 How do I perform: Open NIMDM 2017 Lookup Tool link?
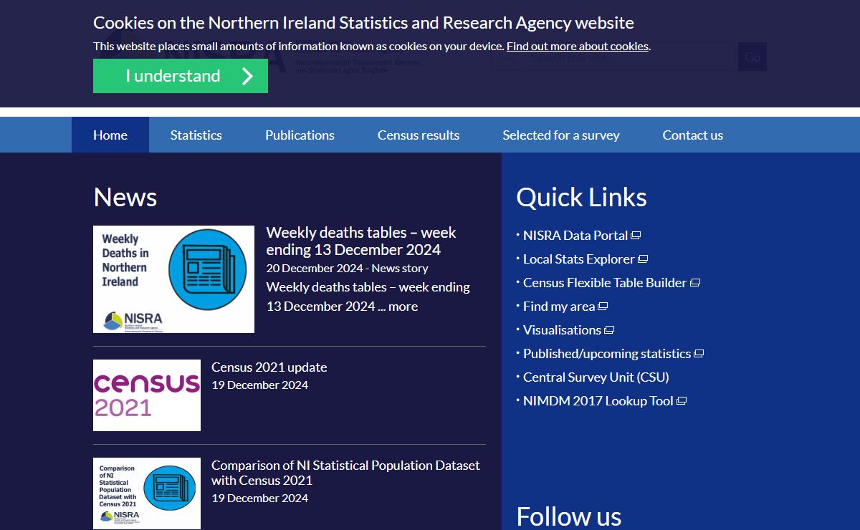tap(598, 400)
